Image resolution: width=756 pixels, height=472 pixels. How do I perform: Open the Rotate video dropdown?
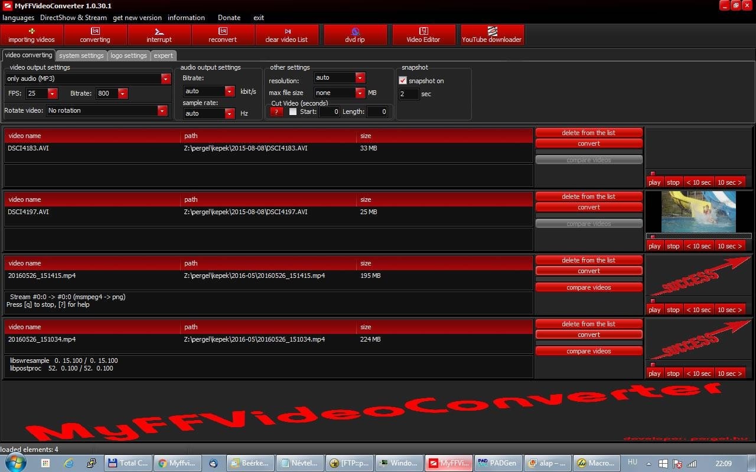click(162, 110)
